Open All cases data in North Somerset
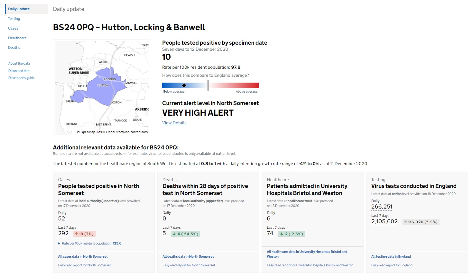The height and width of the screenshot is (276, 472). coord(83,257)
